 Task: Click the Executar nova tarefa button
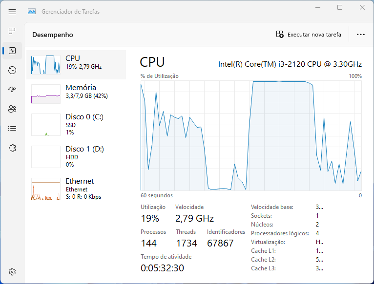309,35
